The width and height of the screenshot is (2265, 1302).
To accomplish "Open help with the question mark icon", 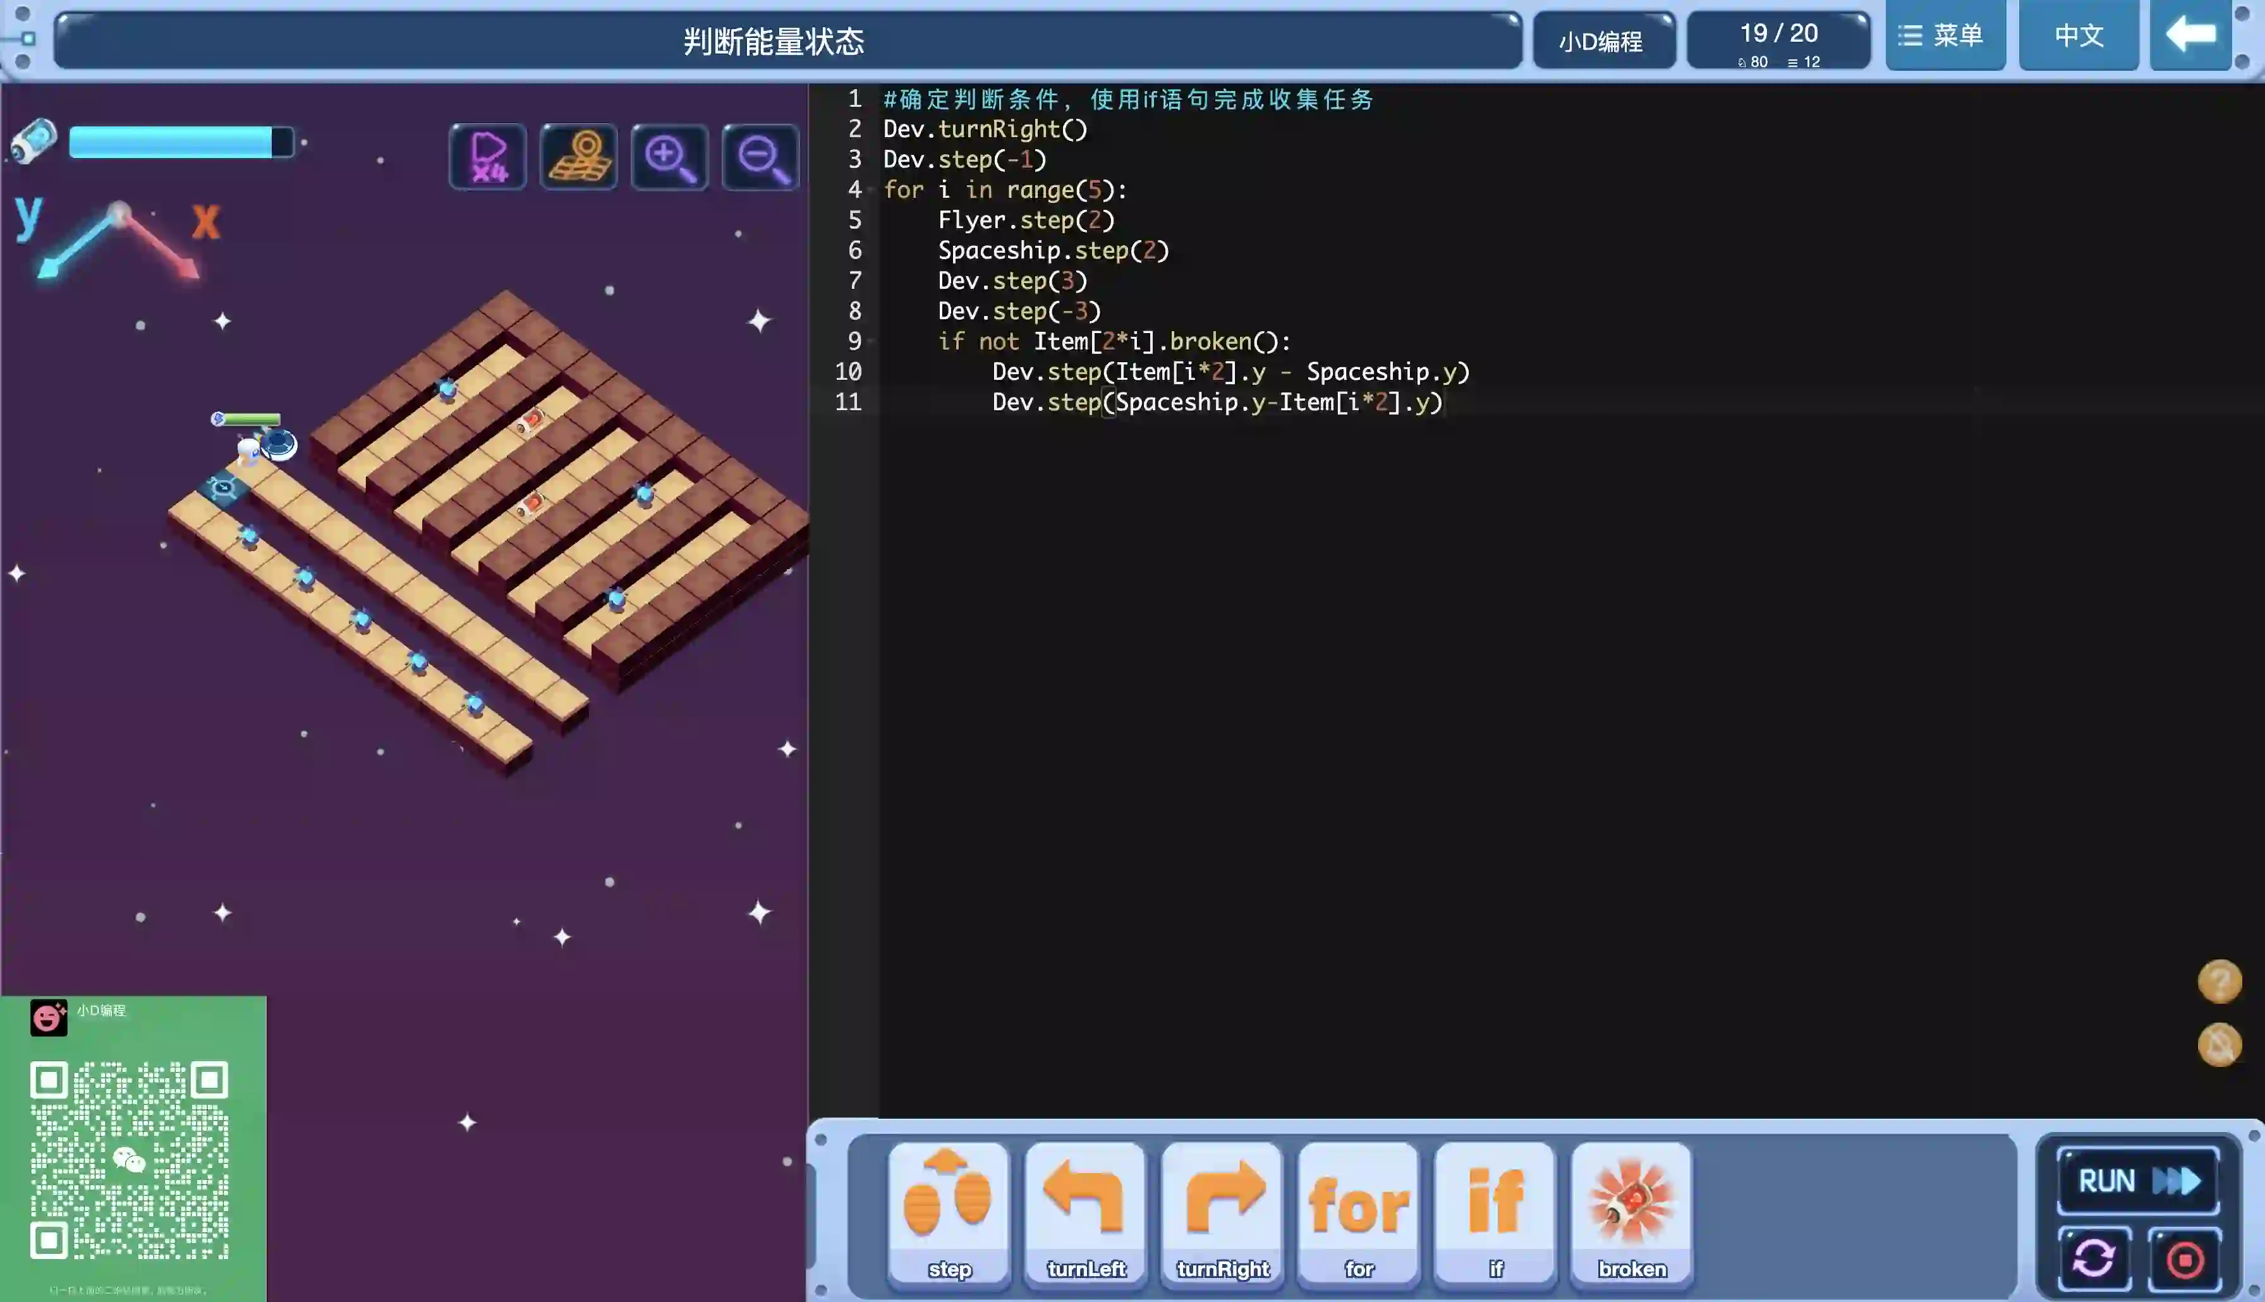I will click(x=2219, y=981).
